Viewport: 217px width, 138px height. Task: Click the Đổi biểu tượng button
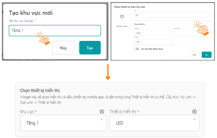click(122, 27)
